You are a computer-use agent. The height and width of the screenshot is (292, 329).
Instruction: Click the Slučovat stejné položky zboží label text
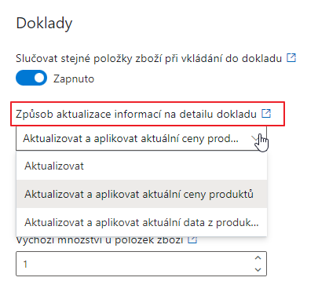tap(148, 58)
